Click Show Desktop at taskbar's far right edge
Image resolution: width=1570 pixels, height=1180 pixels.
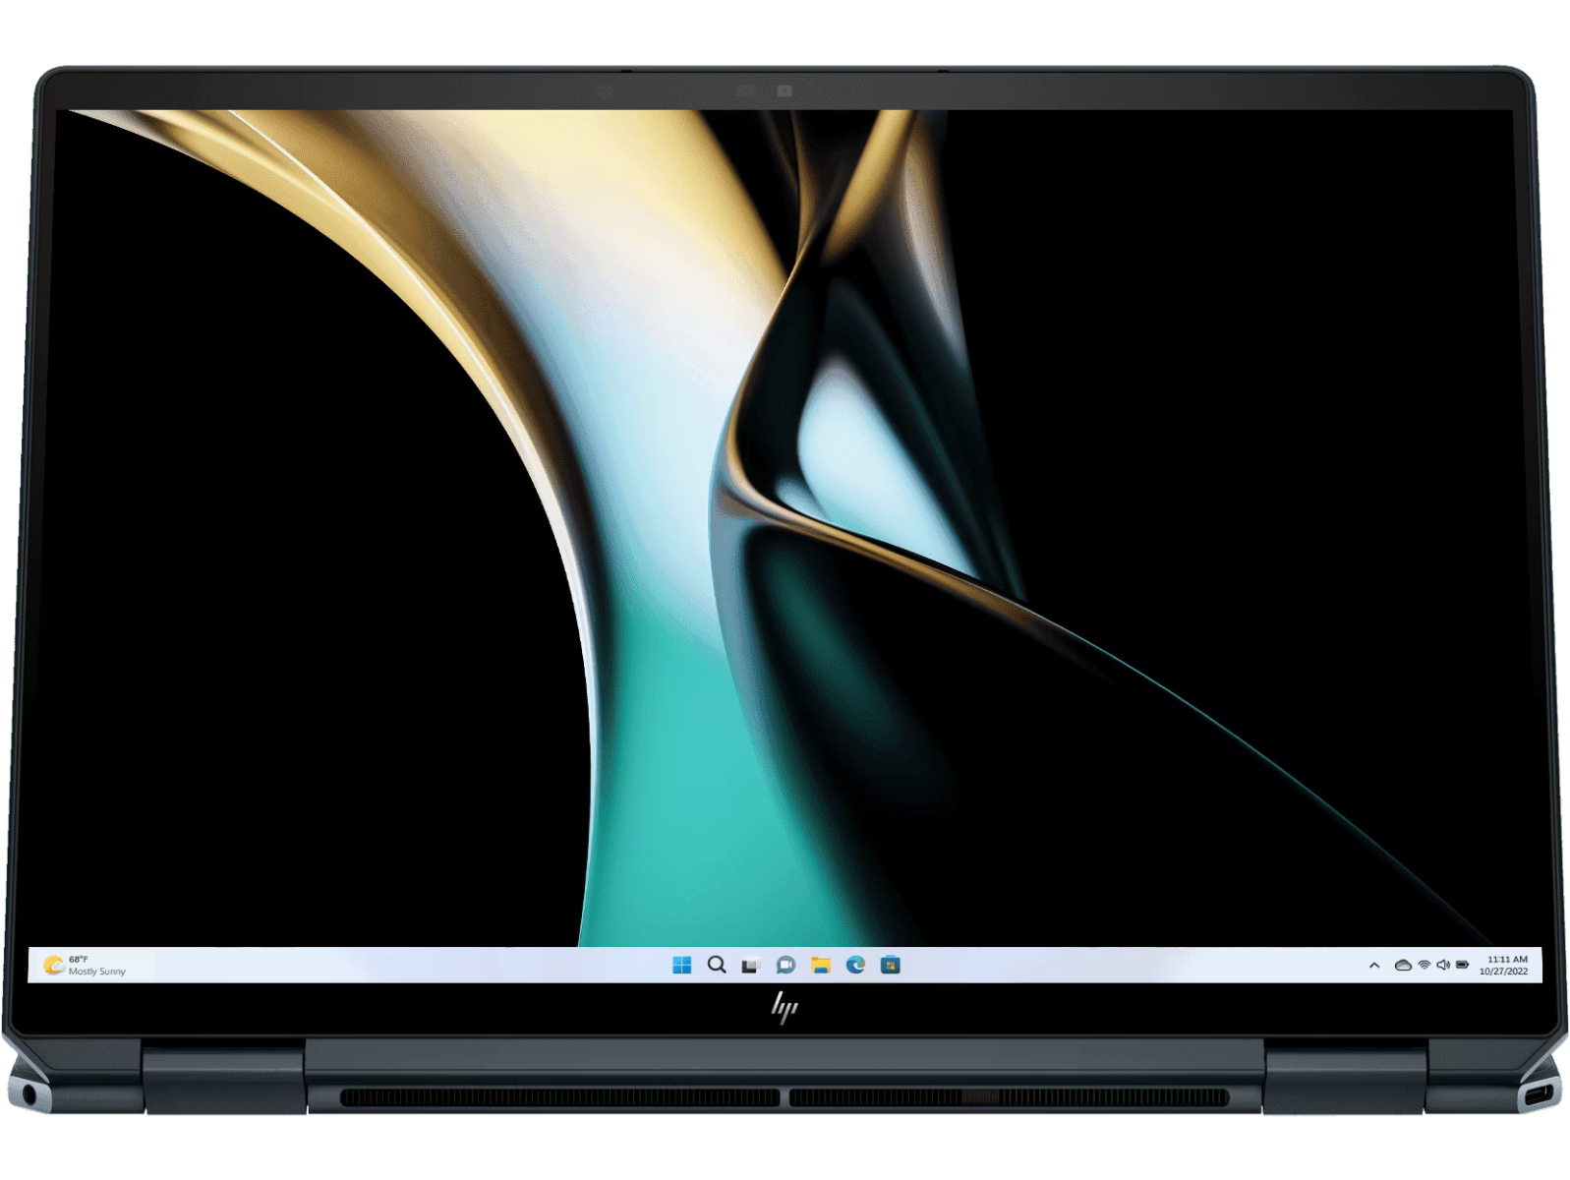click(x=1539, y=966)
